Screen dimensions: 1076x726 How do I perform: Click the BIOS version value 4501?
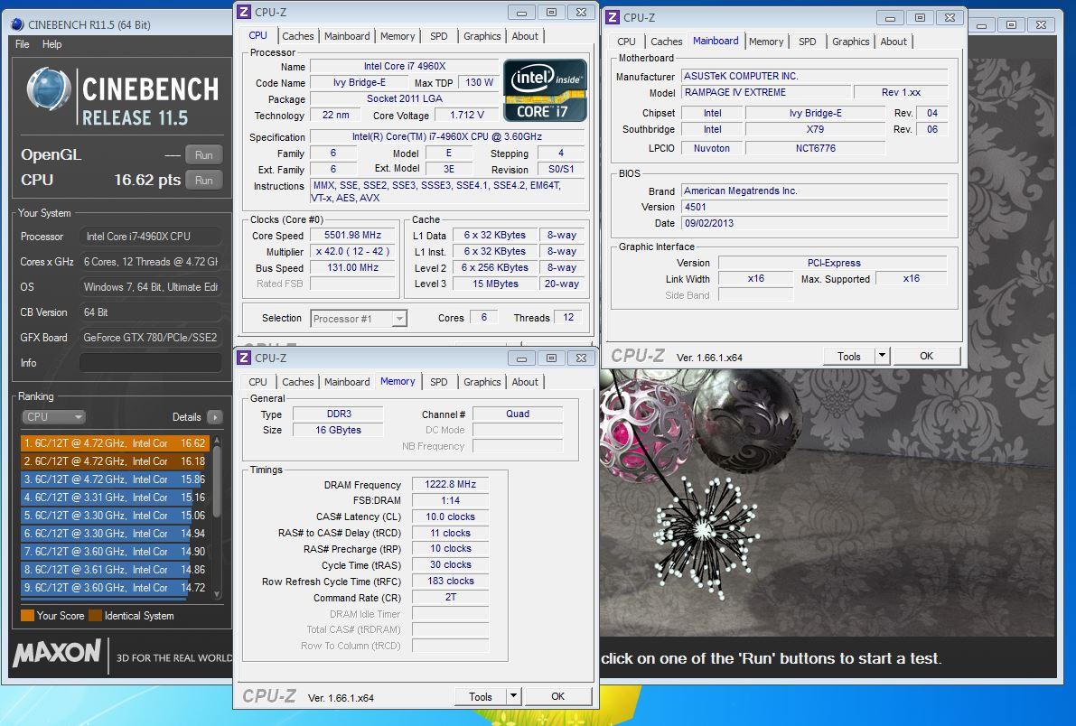tap(814, 207)
